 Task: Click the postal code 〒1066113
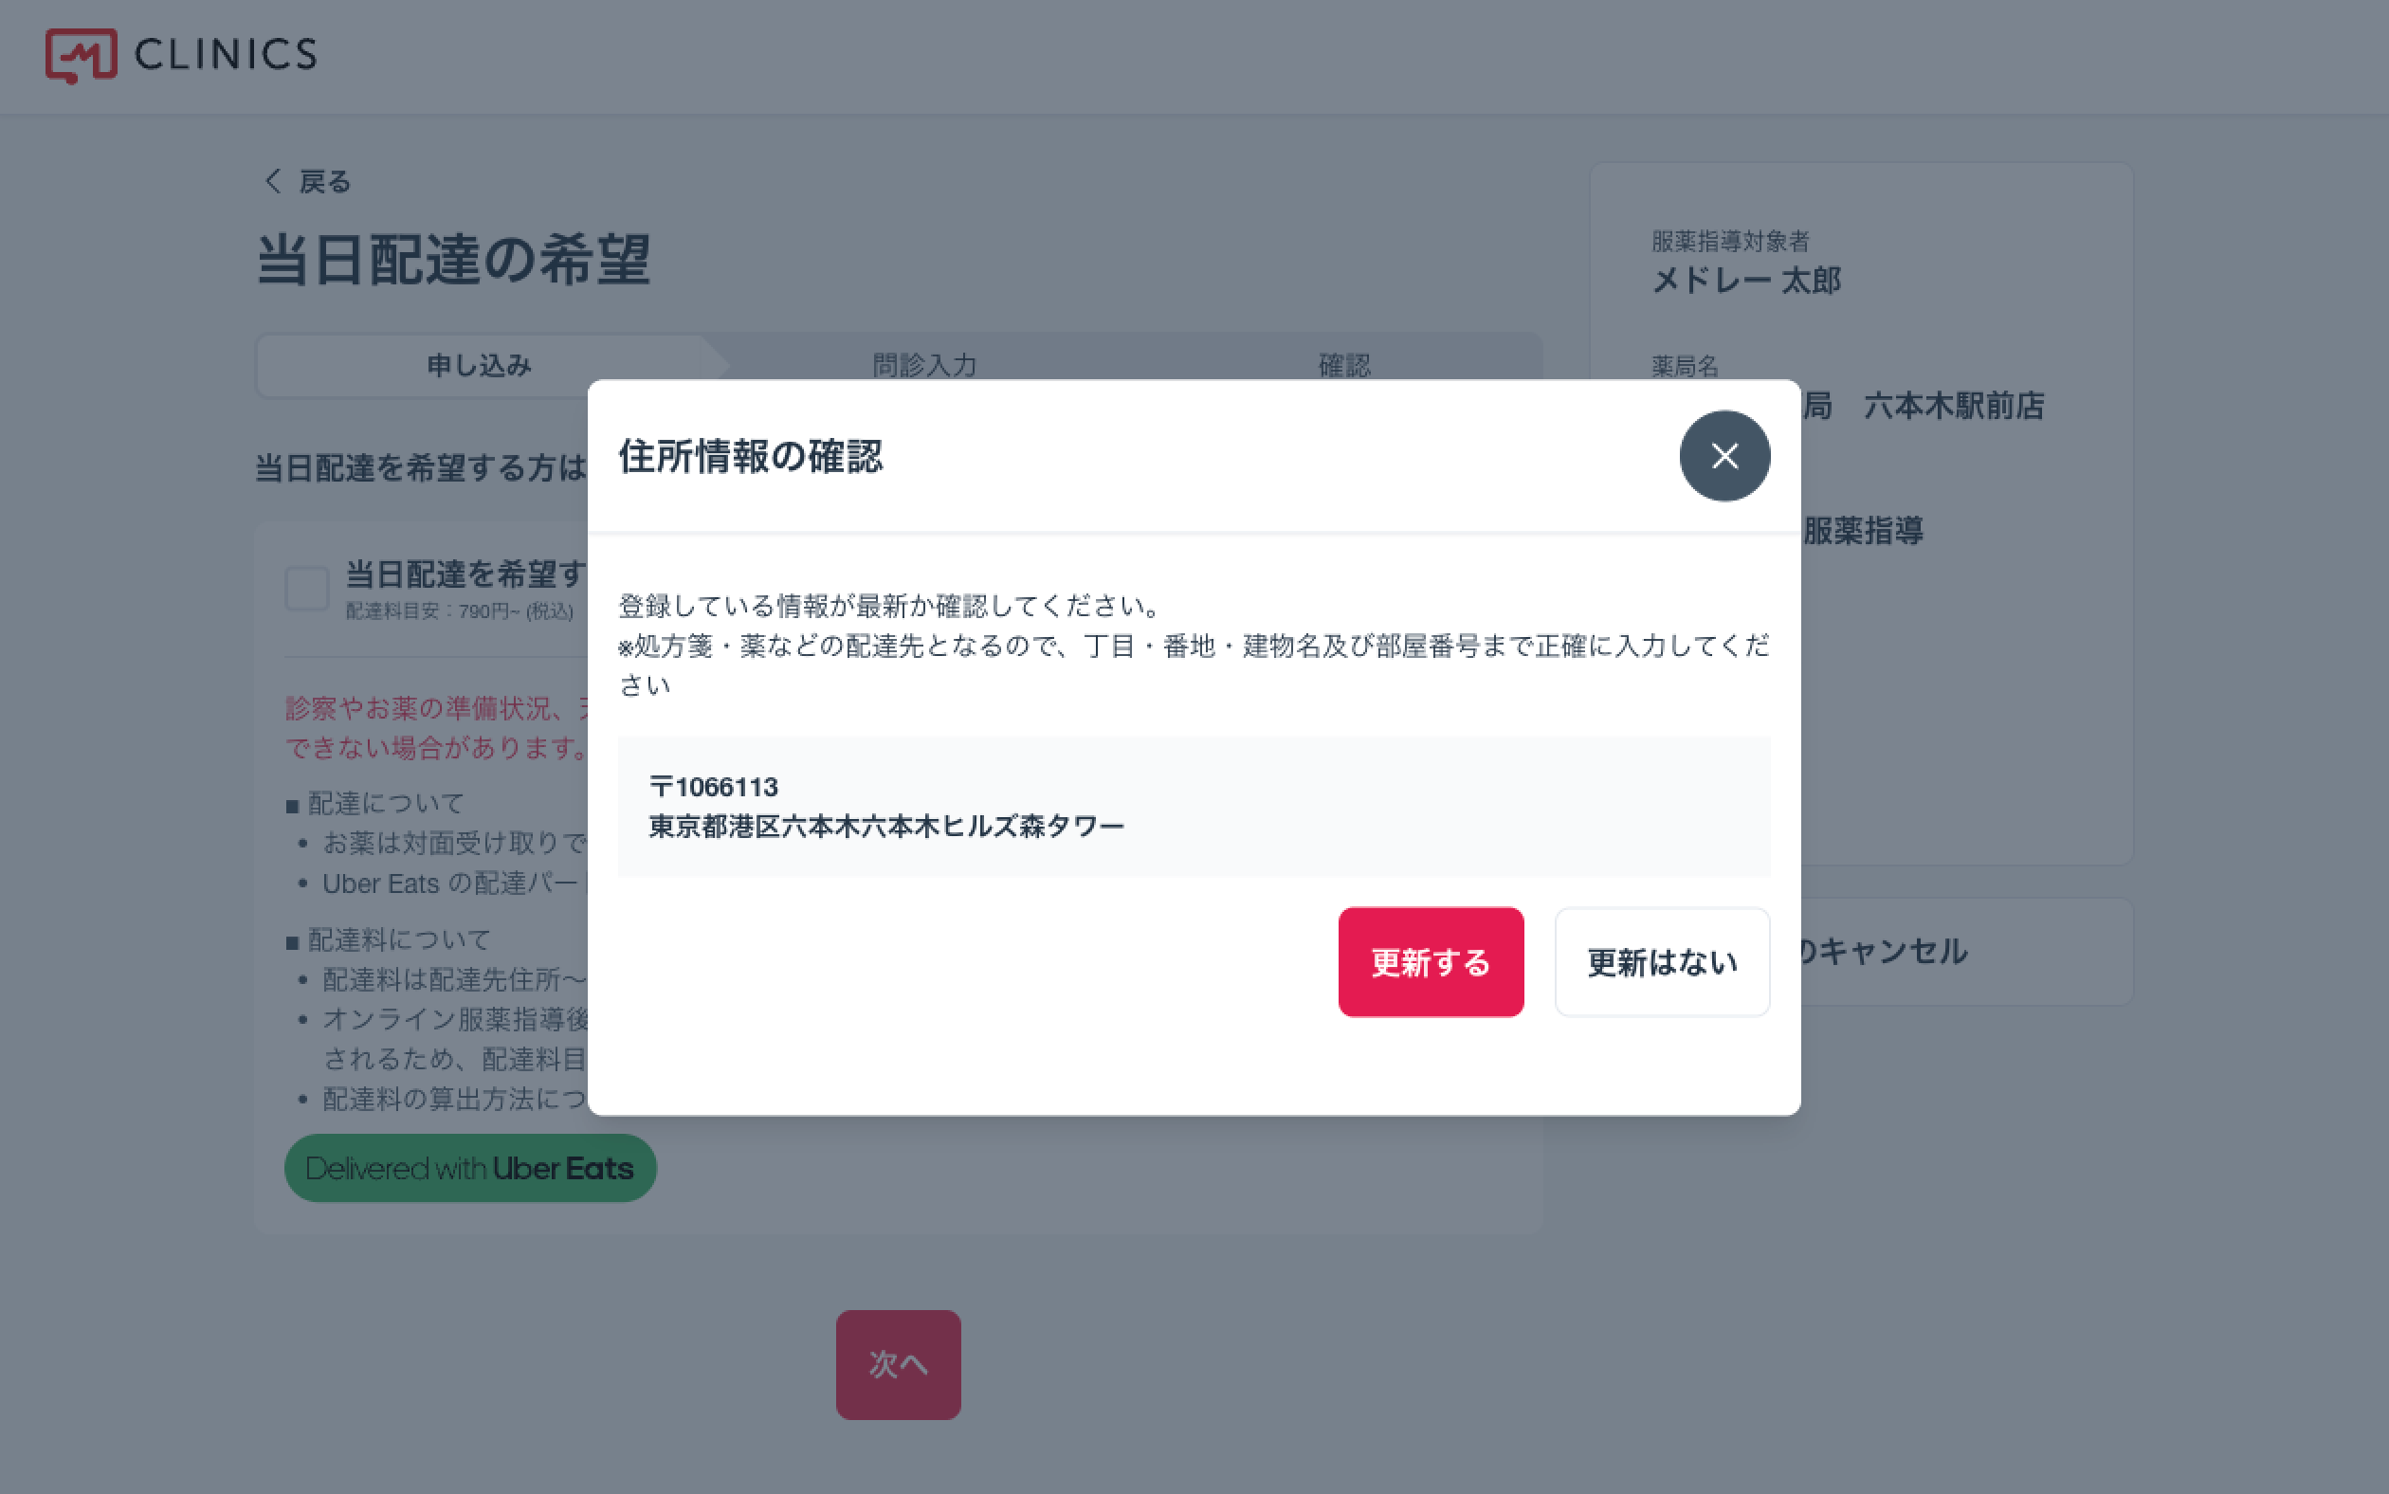point(713,787)
